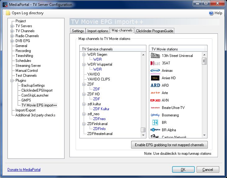
Task: Click the BR Alpha station logo
Action: 155,130
